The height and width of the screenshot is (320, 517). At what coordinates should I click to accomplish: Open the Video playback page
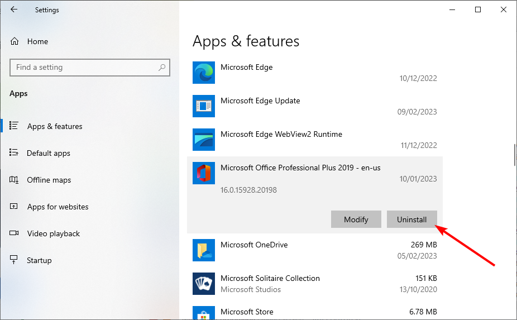pos(54,233)
